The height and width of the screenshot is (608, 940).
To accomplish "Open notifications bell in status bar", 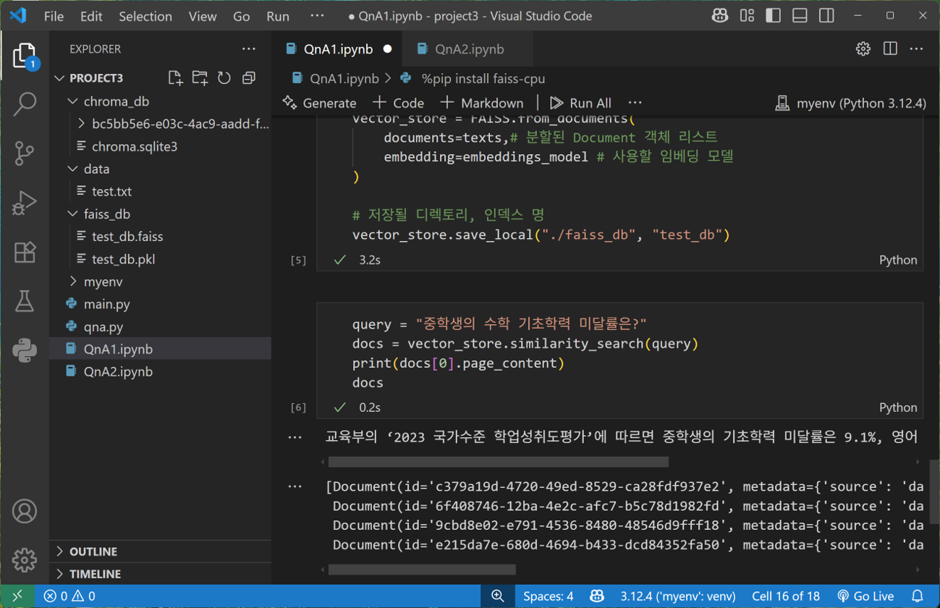I will click(x=918, y=596).
